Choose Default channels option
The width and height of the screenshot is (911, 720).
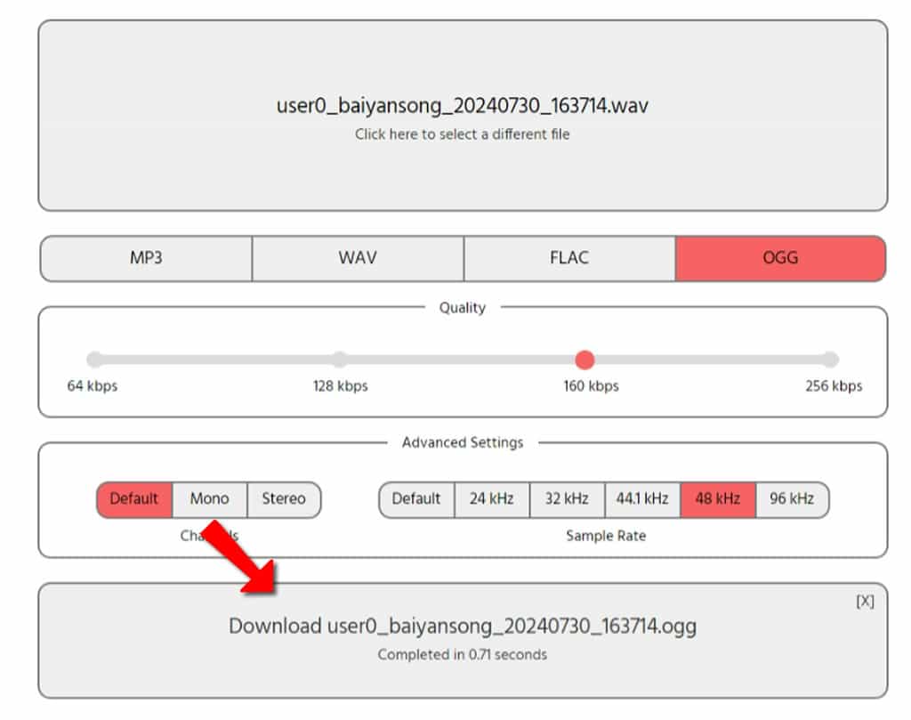click(134, 499)
